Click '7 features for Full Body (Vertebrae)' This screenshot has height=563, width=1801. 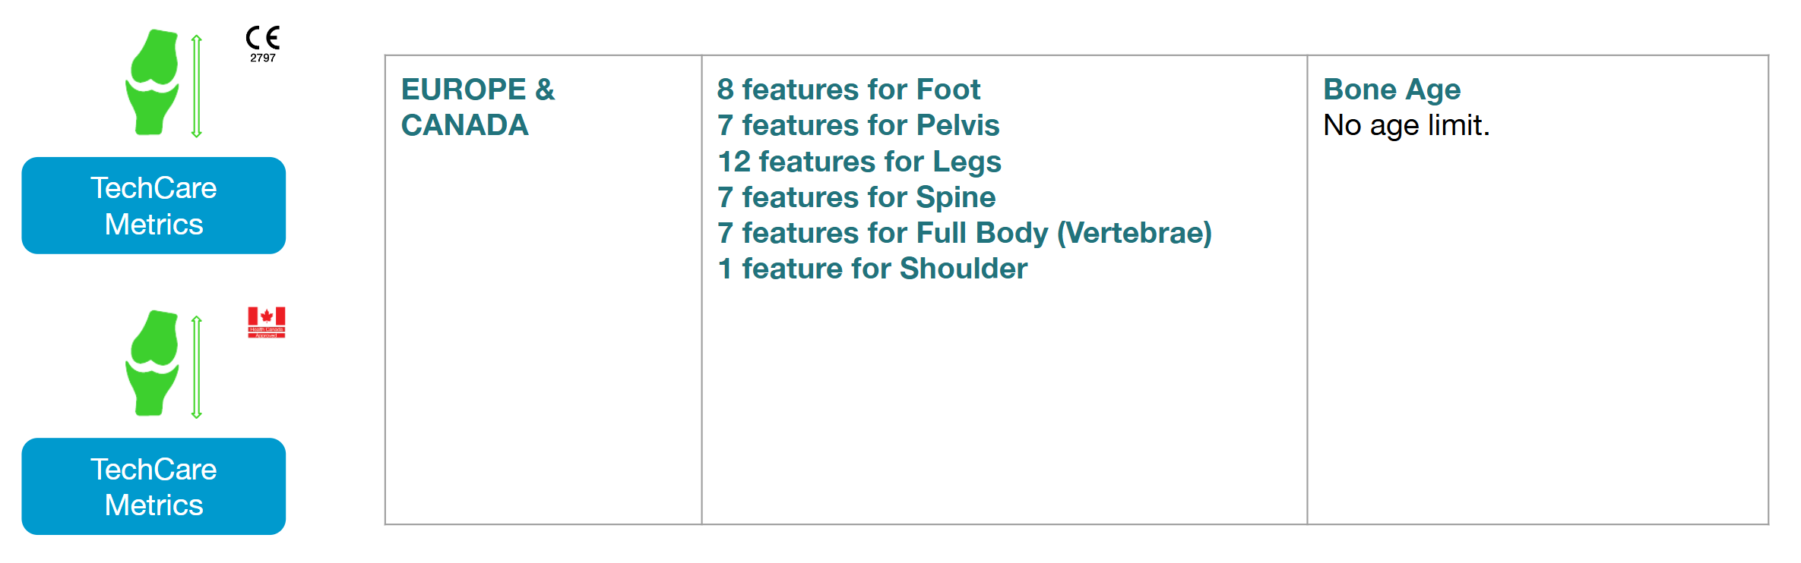pyautogui.click(x=964, y=233)
